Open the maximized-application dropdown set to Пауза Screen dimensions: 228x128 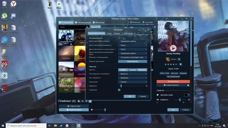coord(133,45)
